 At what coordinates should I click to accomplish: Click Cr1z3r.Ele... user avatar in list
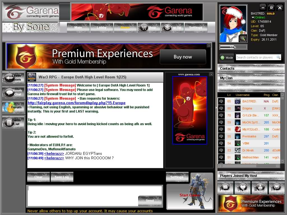[238, 115]
